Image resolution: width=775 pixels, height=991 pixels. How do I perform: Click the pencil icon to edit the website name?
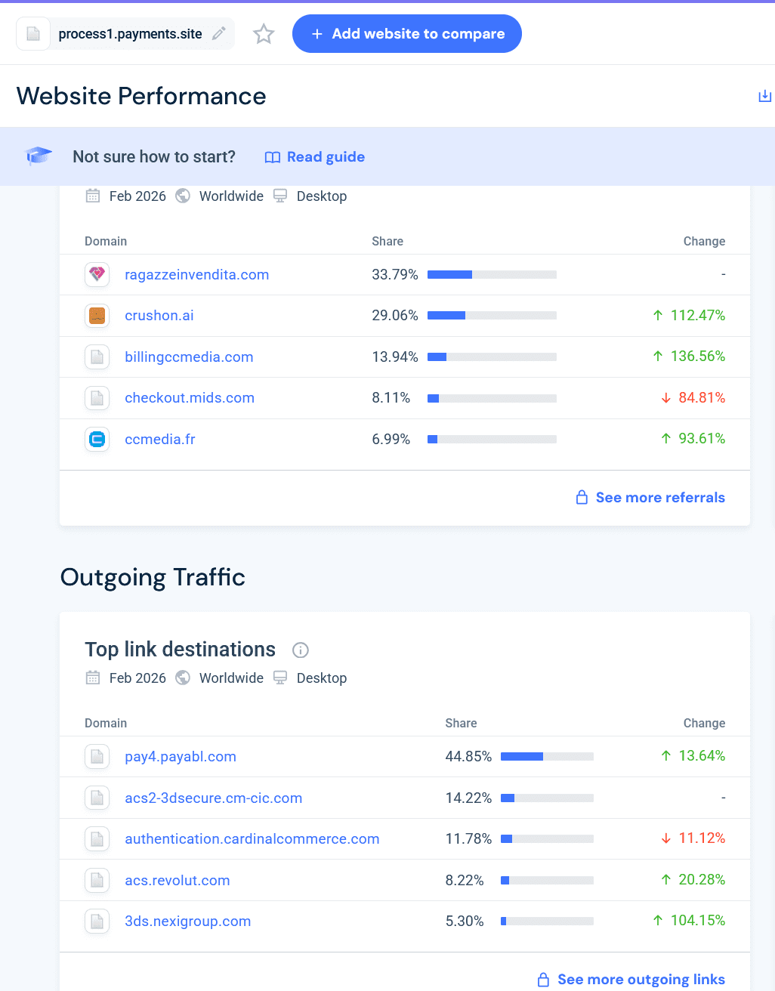pyautogui.click(x=218, y=33)
